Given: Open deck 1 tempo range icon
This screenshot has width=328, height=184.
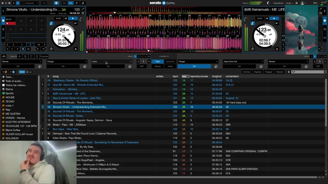Looking at the screenshot, I should 51,49.
